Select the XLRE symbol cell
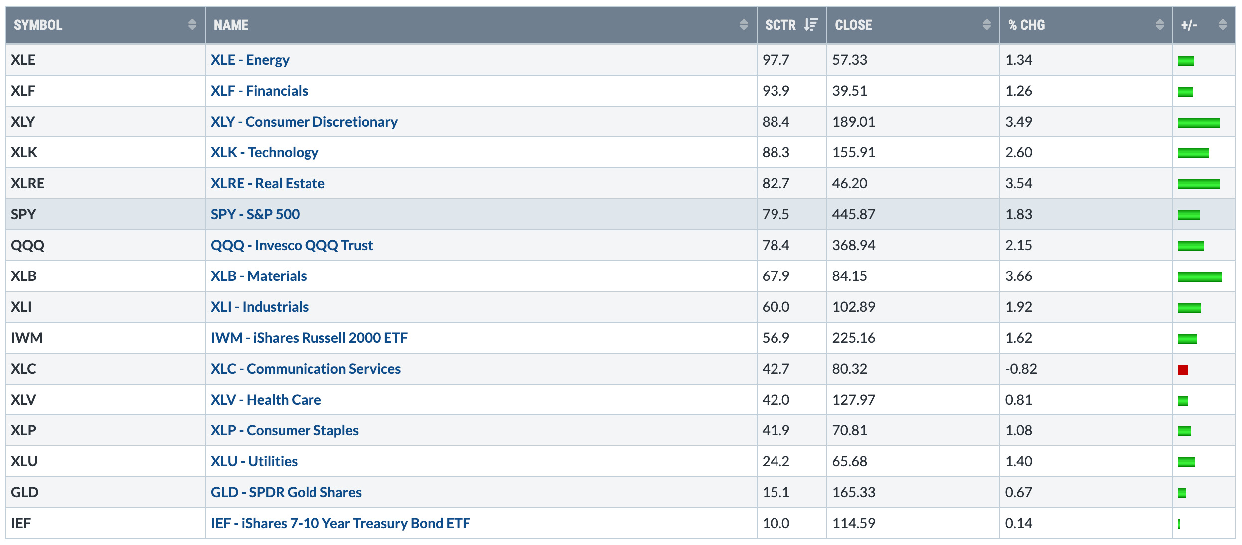 [28, 183]
